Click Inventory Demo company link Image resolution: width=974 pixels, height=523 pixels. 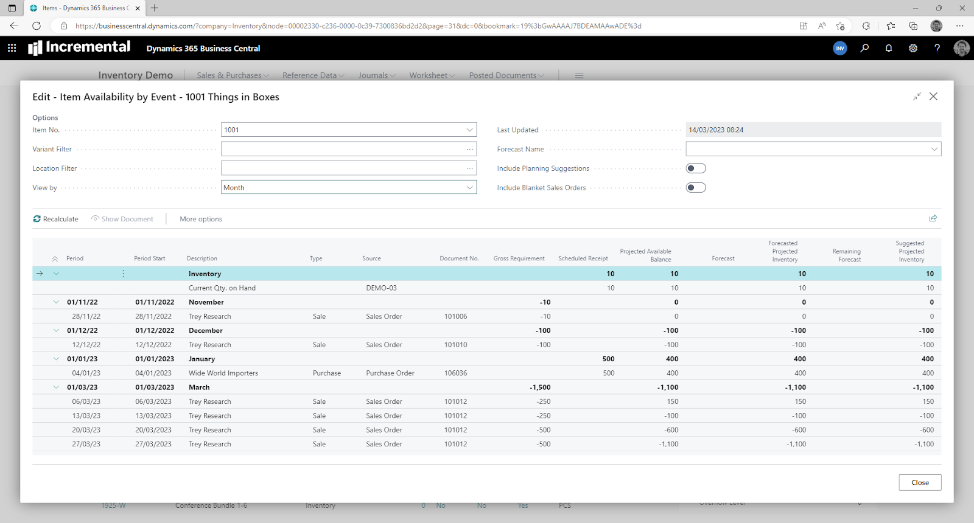(x=136, y=75)
